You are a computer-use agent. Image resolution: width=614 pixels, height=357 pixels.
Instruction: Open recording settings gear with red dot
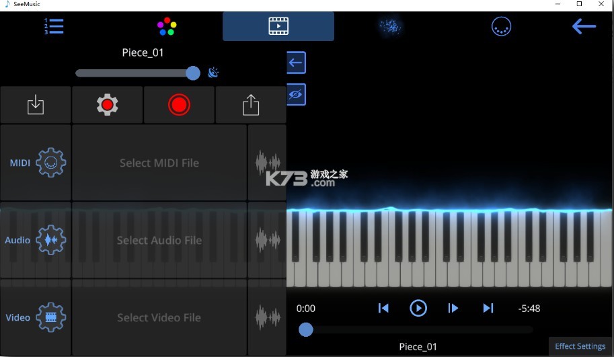tap(108, 105)
